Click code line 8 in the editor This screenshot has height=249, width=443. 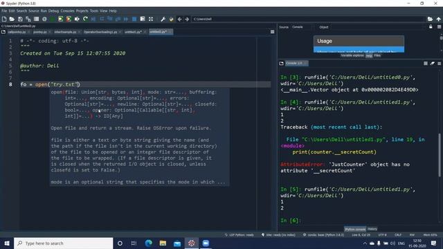coord(145,84)
